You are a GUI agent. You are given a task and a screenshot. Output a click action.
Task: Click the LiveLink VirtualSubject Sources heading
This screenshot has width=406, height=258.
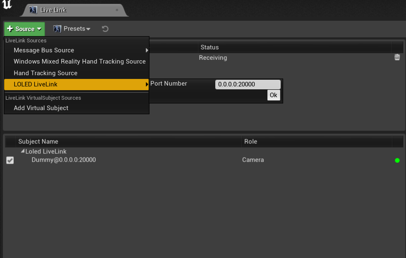pyautogui.click(x=43, y=98)
